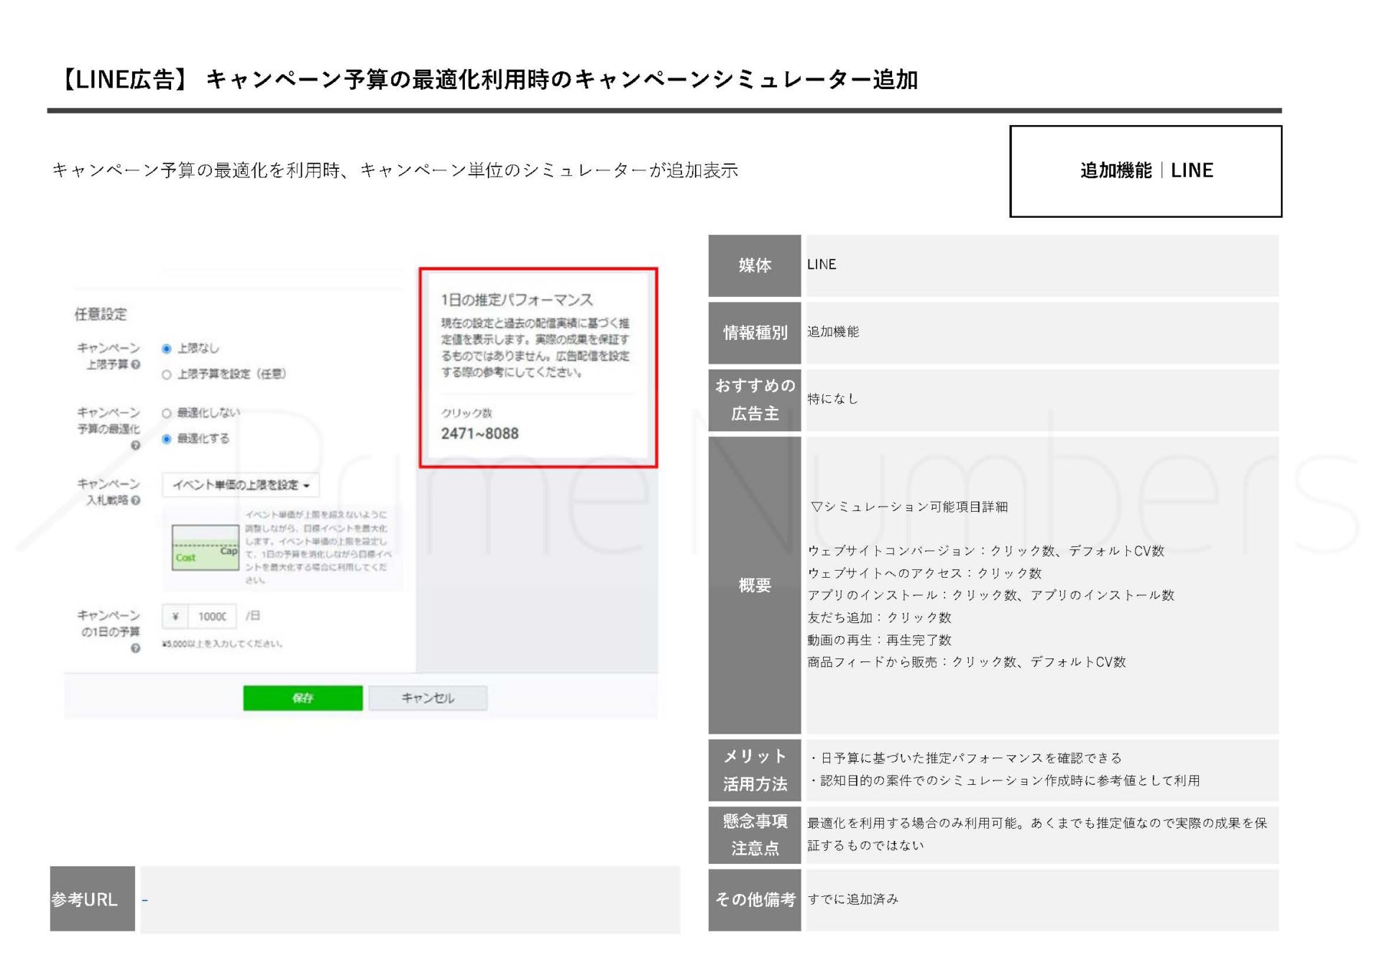Select the 上限予算を設定（任意） radio option
The image size is (1380, 976).
(167, 374)
